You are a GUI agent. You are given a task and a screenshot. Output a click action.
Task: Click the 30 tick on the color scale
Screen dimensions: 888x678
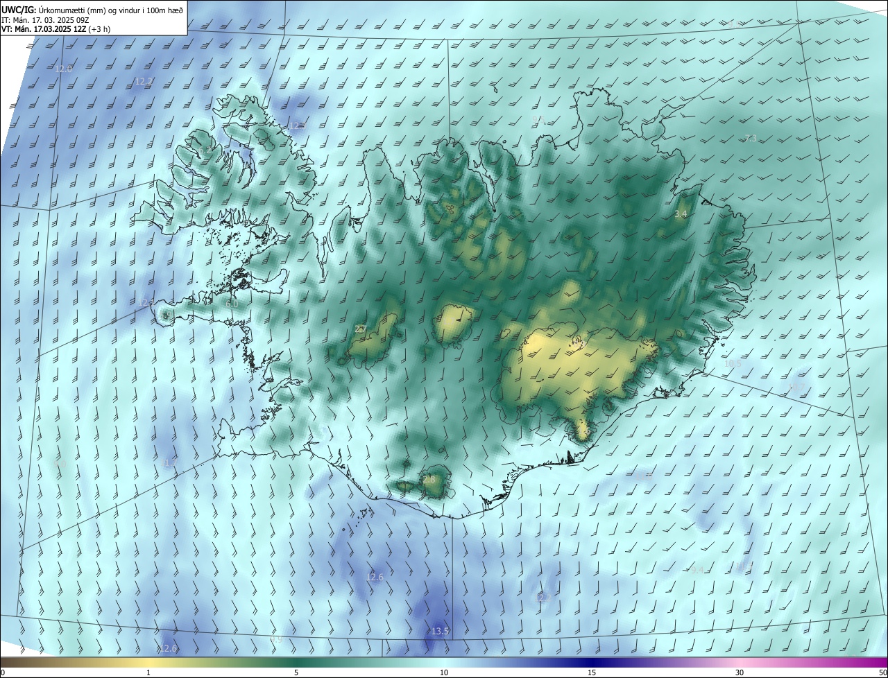[x=740, y=672]
